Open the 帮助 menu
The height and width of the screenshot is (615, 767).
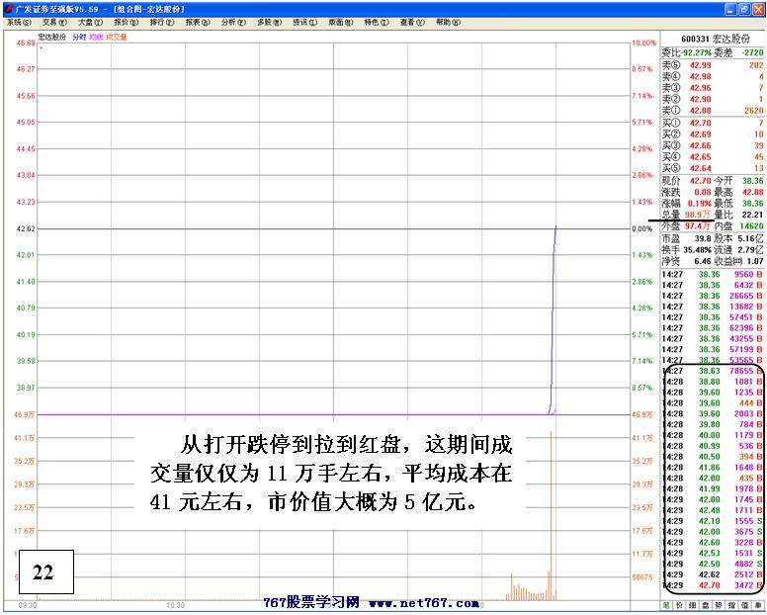point(448,22)
